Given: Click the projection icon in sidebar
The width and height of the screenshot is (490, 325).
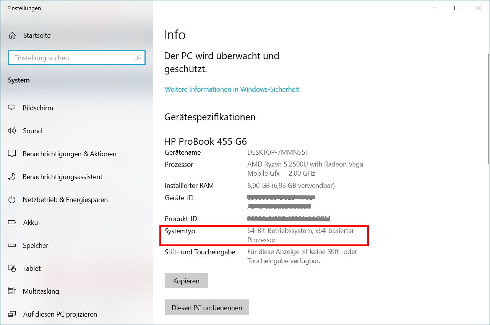Looking at the screenshot, I should pos(12,314).
